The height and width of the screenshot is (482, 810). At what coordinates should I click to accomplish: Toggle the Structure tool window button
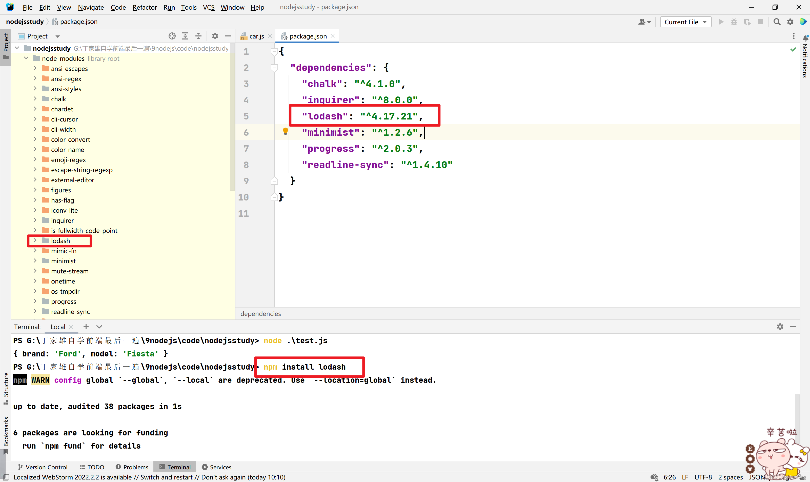tap(6, 388)
